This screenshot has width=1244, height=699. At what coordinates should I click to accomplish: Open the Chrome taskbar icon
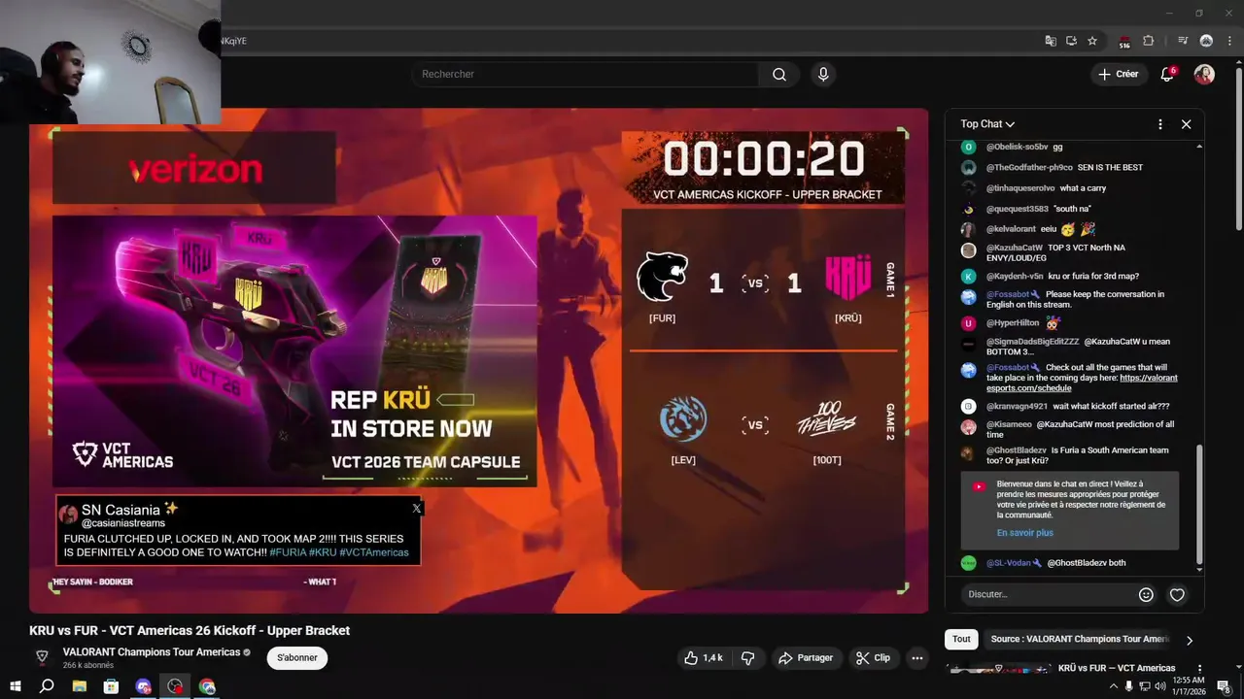(x=207, y=686)
